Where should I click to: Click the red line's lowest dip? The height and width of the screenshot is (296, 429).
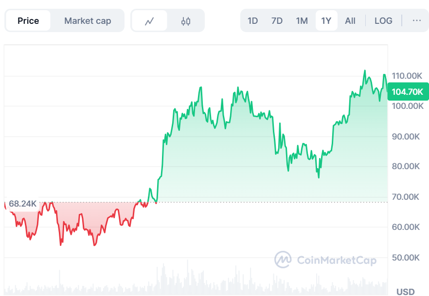pos(61,244)
